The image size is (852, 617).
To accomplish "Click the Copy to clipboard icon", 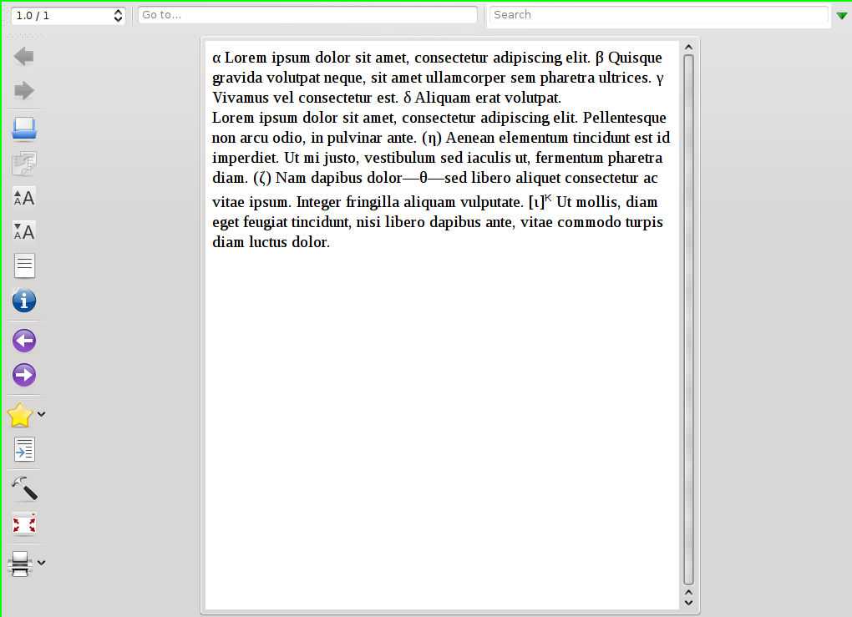I will [x=24, y=164].
